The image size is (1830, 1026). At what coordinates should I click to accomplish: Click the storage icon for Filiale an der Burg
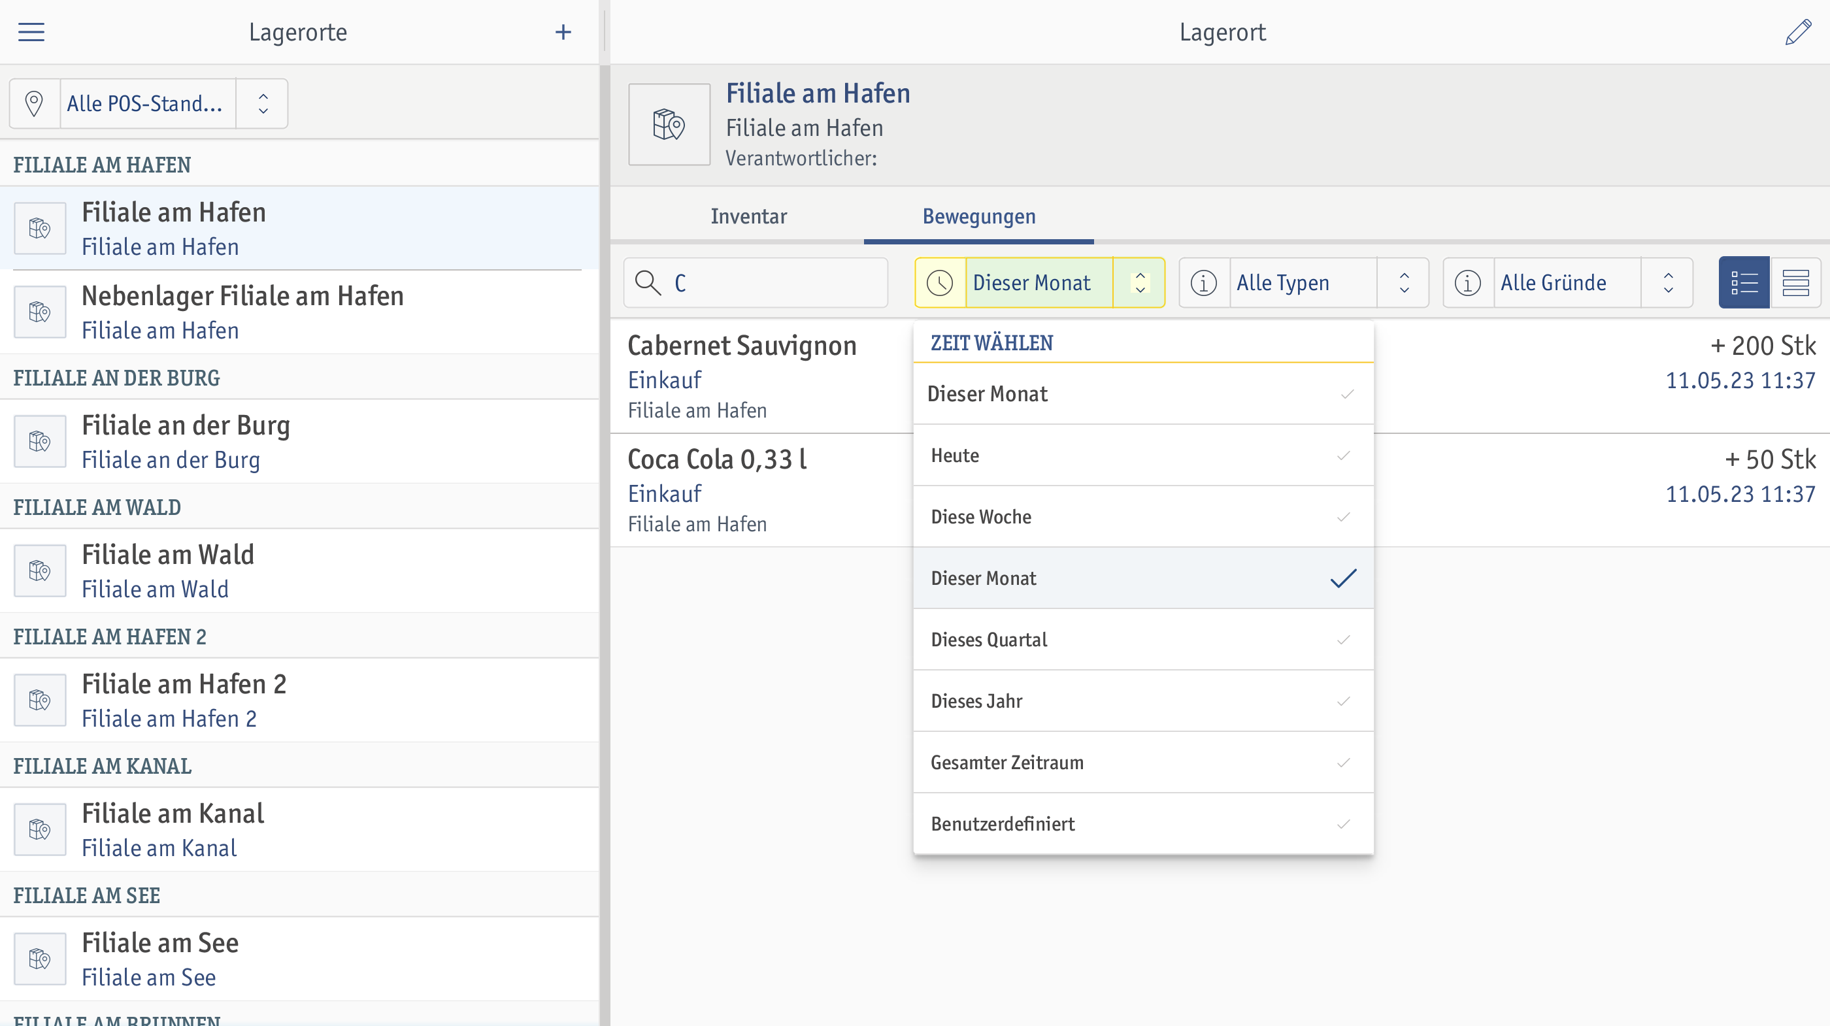pyautogui.click(x=40, y=441)
